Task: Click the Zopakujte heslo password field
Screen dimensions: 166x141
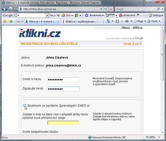Action: pos(64,89)
